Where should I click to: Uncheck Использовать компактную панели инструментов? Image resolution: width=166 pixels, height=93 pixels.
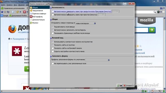[x=53, y=42]
